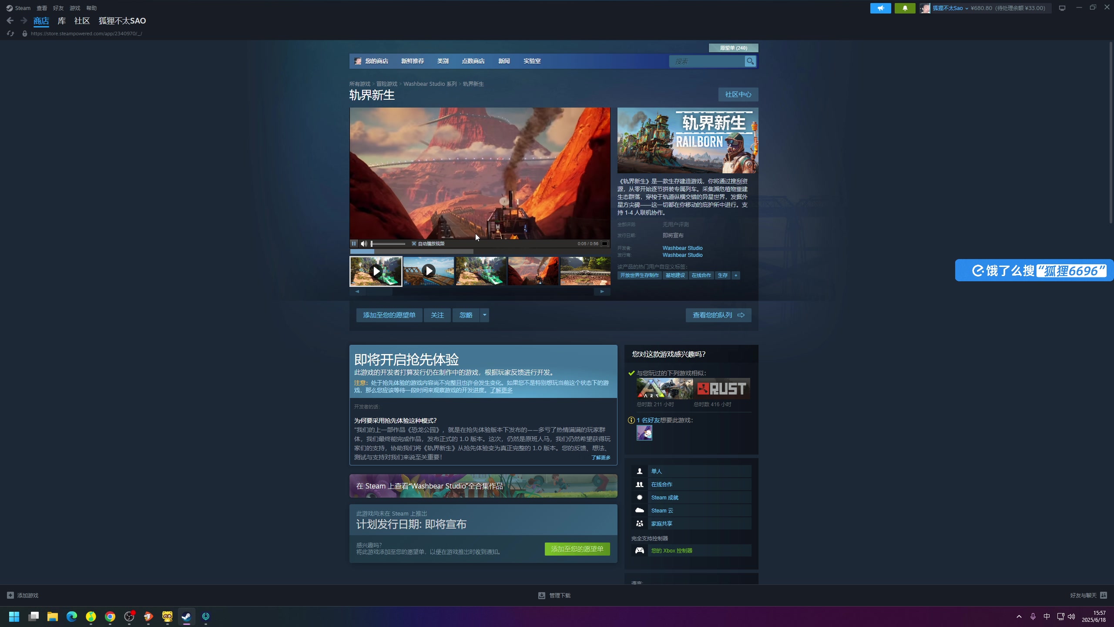
Task: Open Manage Downloads
Action: point(554,595)
